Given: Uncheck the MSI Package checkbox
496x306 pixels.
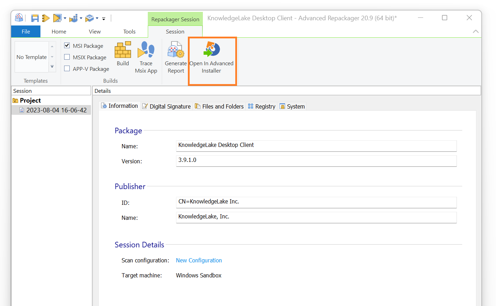Looking at the screenshot, I should (67, 45).
